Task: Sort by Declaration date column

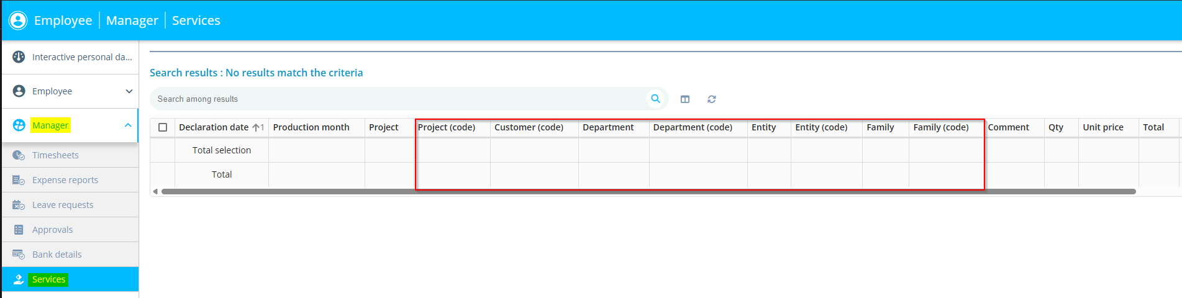Action: point(214,127)
